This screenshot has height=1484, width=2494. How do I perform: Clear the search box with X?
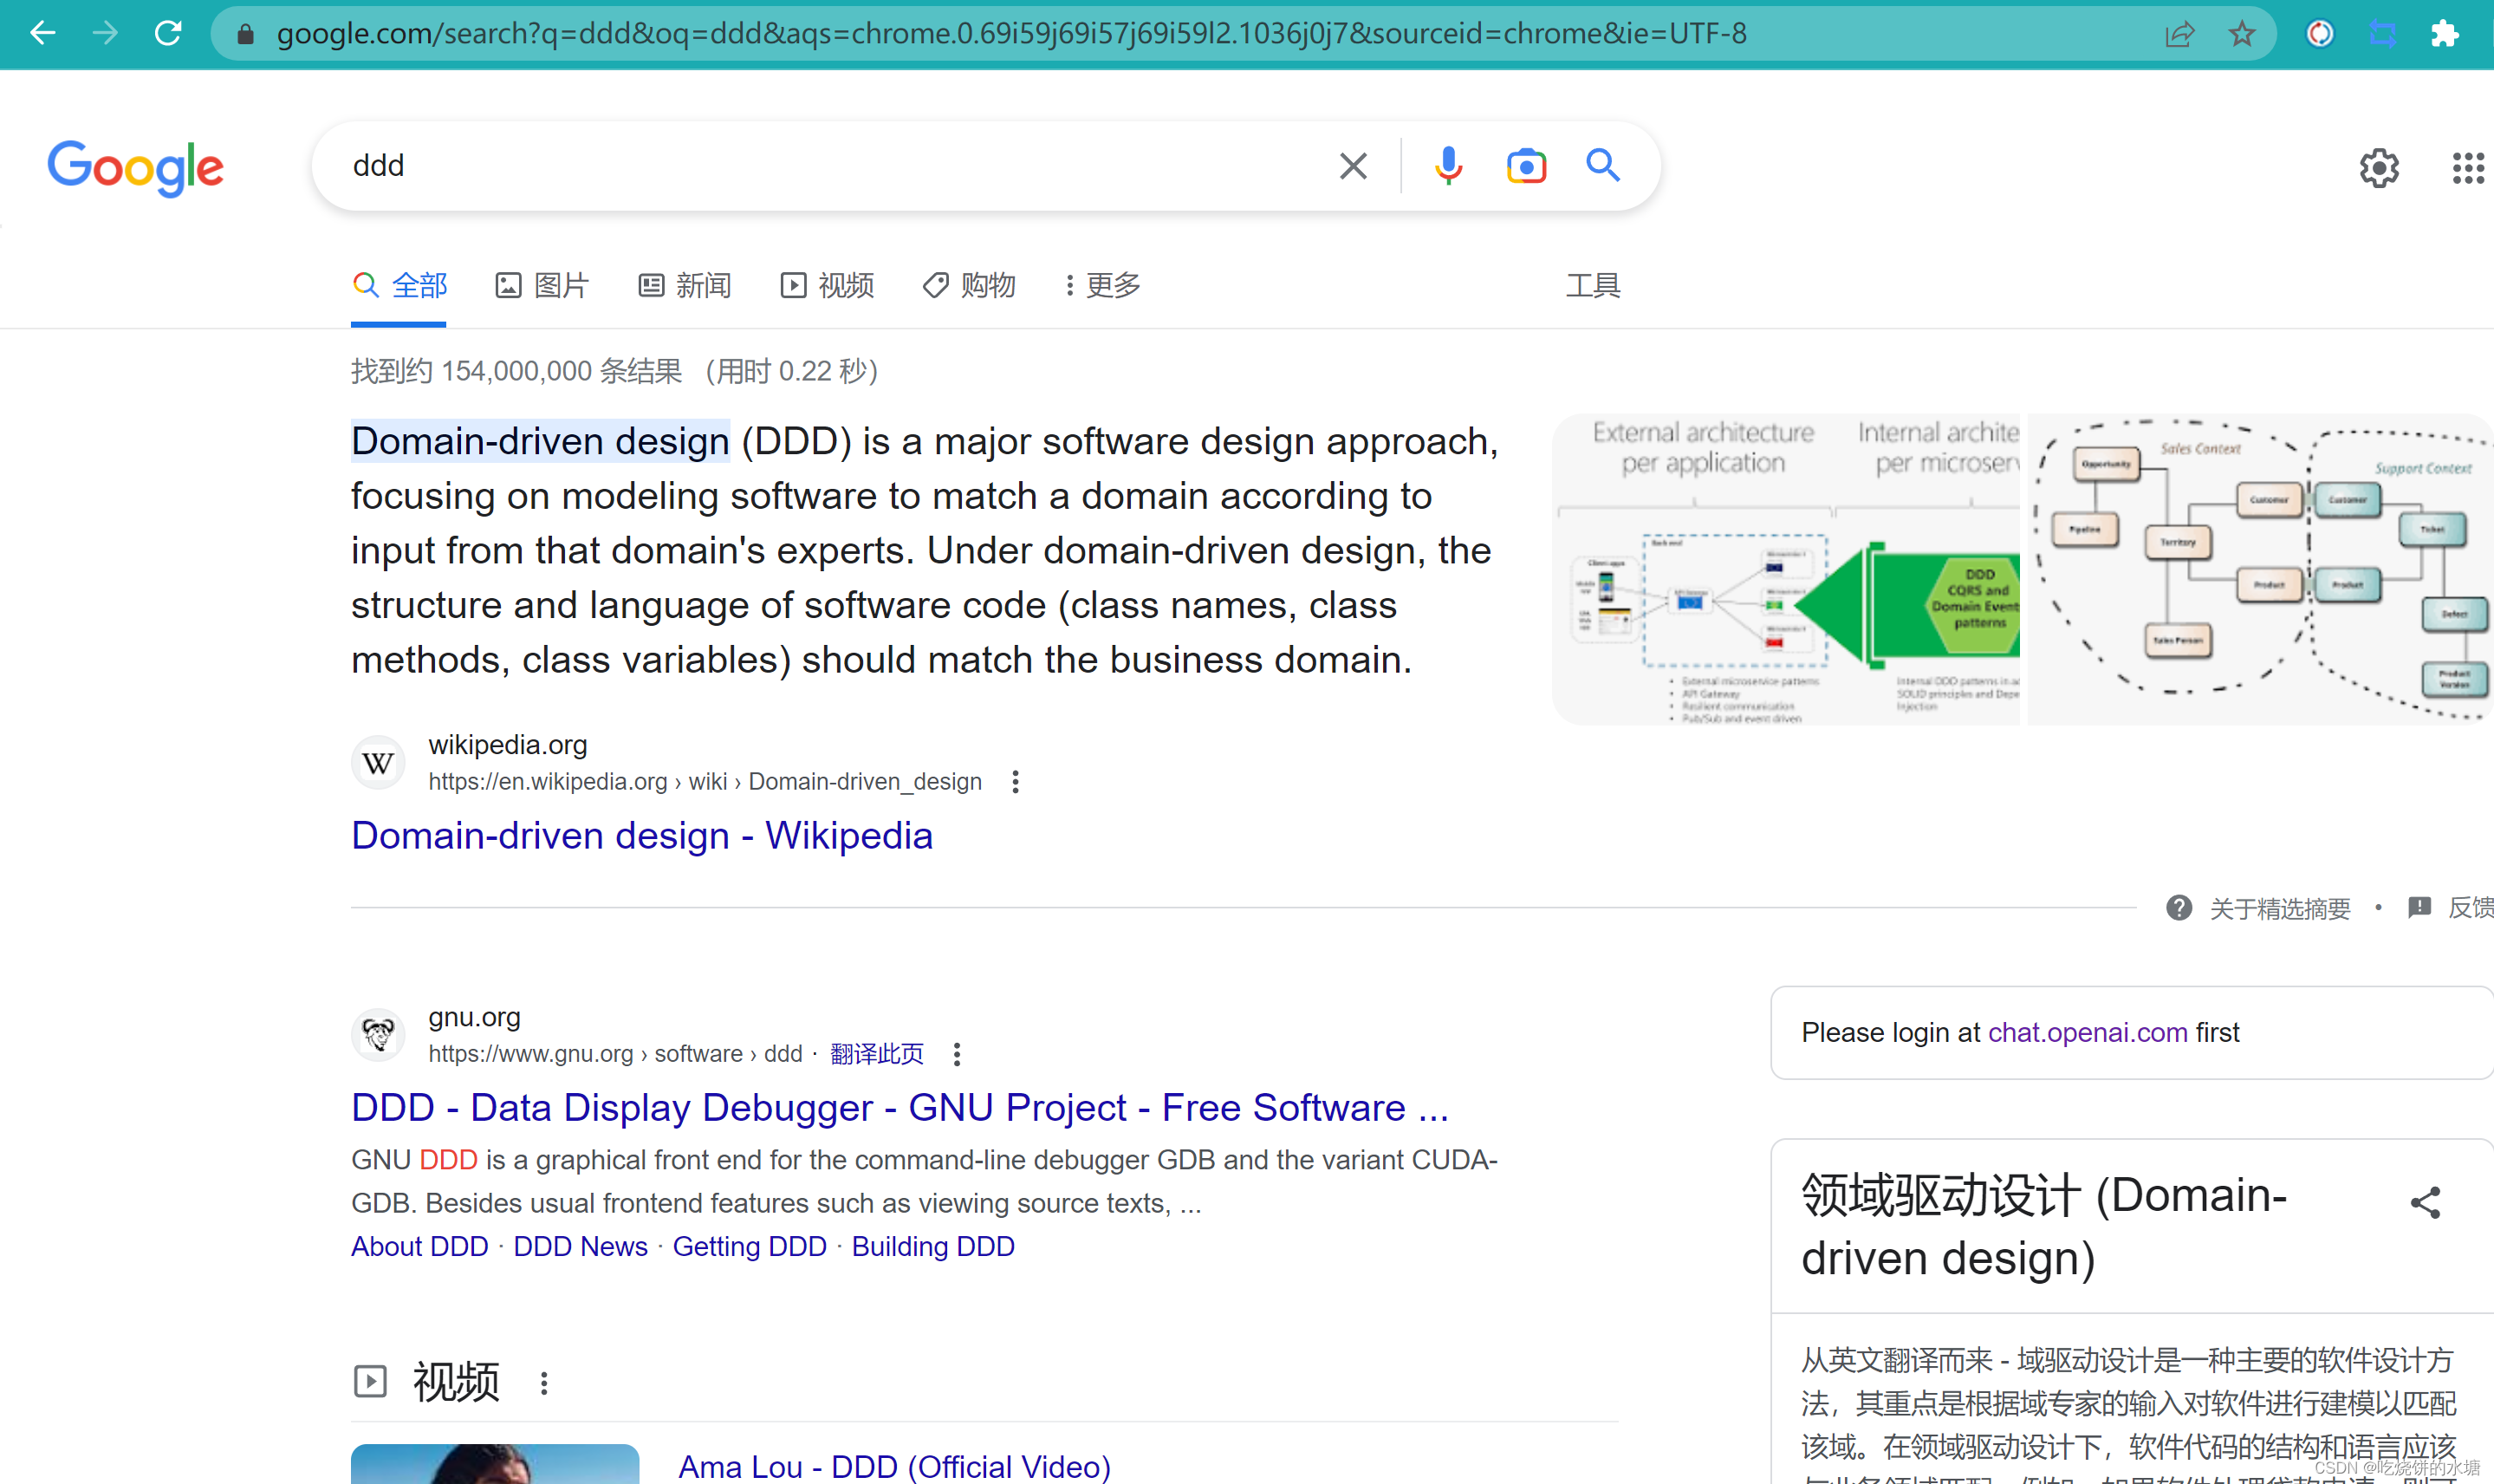[1353, 166]
